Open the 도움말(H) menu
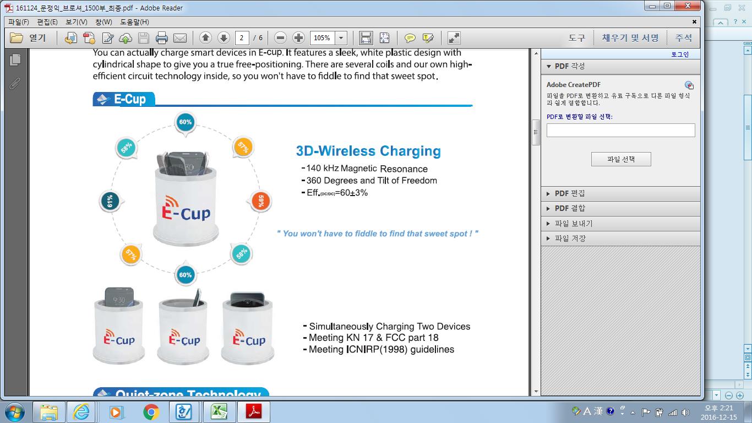Screen dimensions: 752x423 134,22
